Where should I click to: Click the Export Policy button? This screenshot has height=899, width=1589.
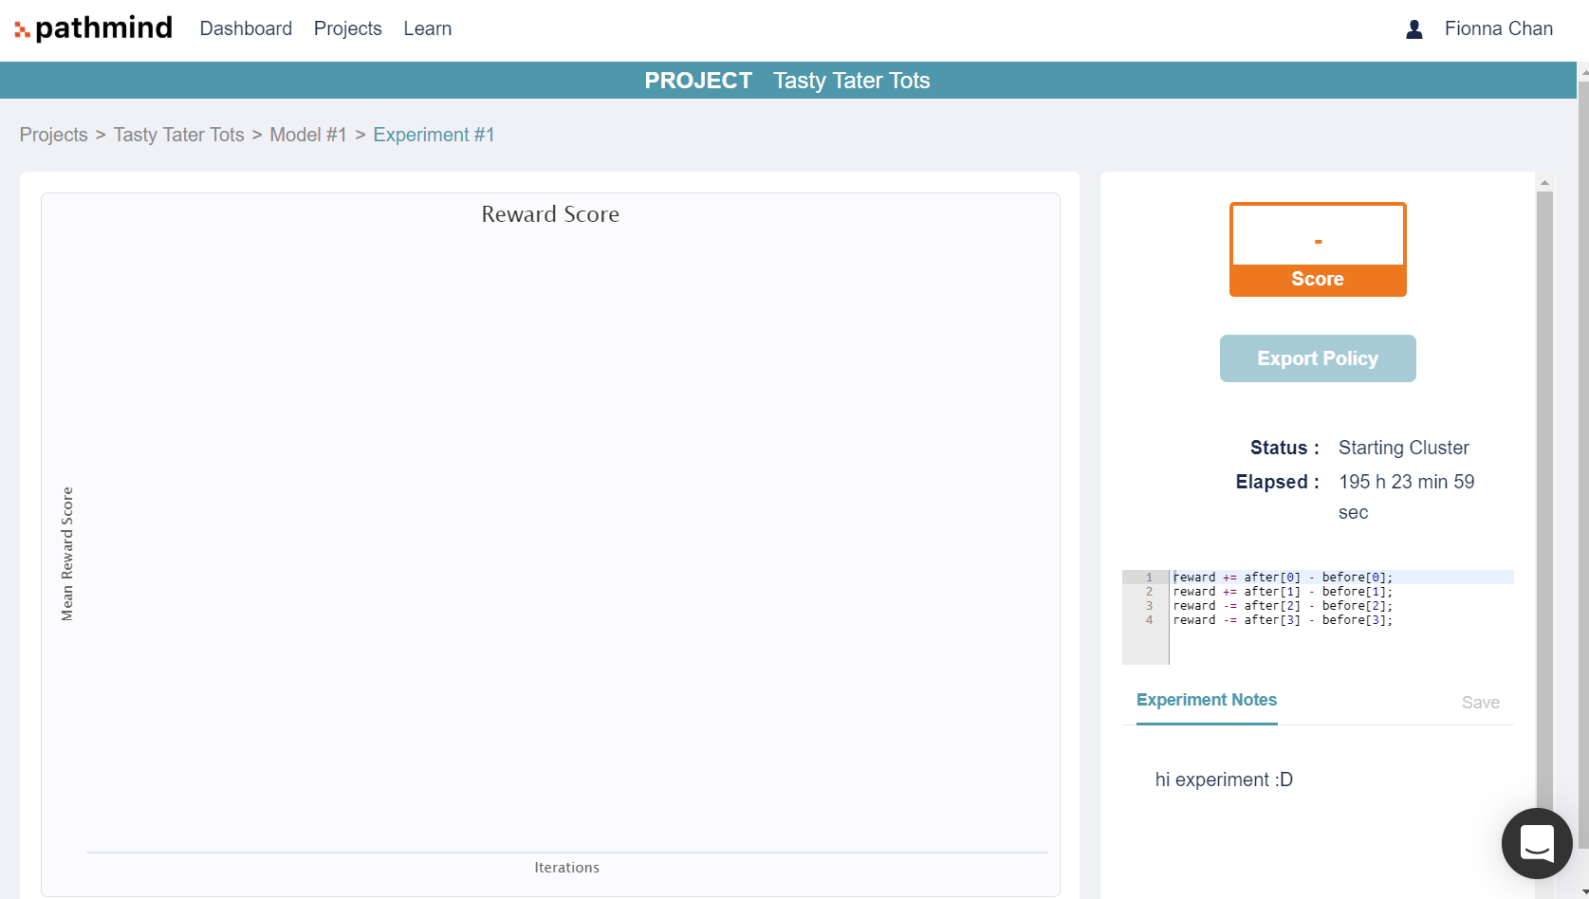coord(1318,358)
